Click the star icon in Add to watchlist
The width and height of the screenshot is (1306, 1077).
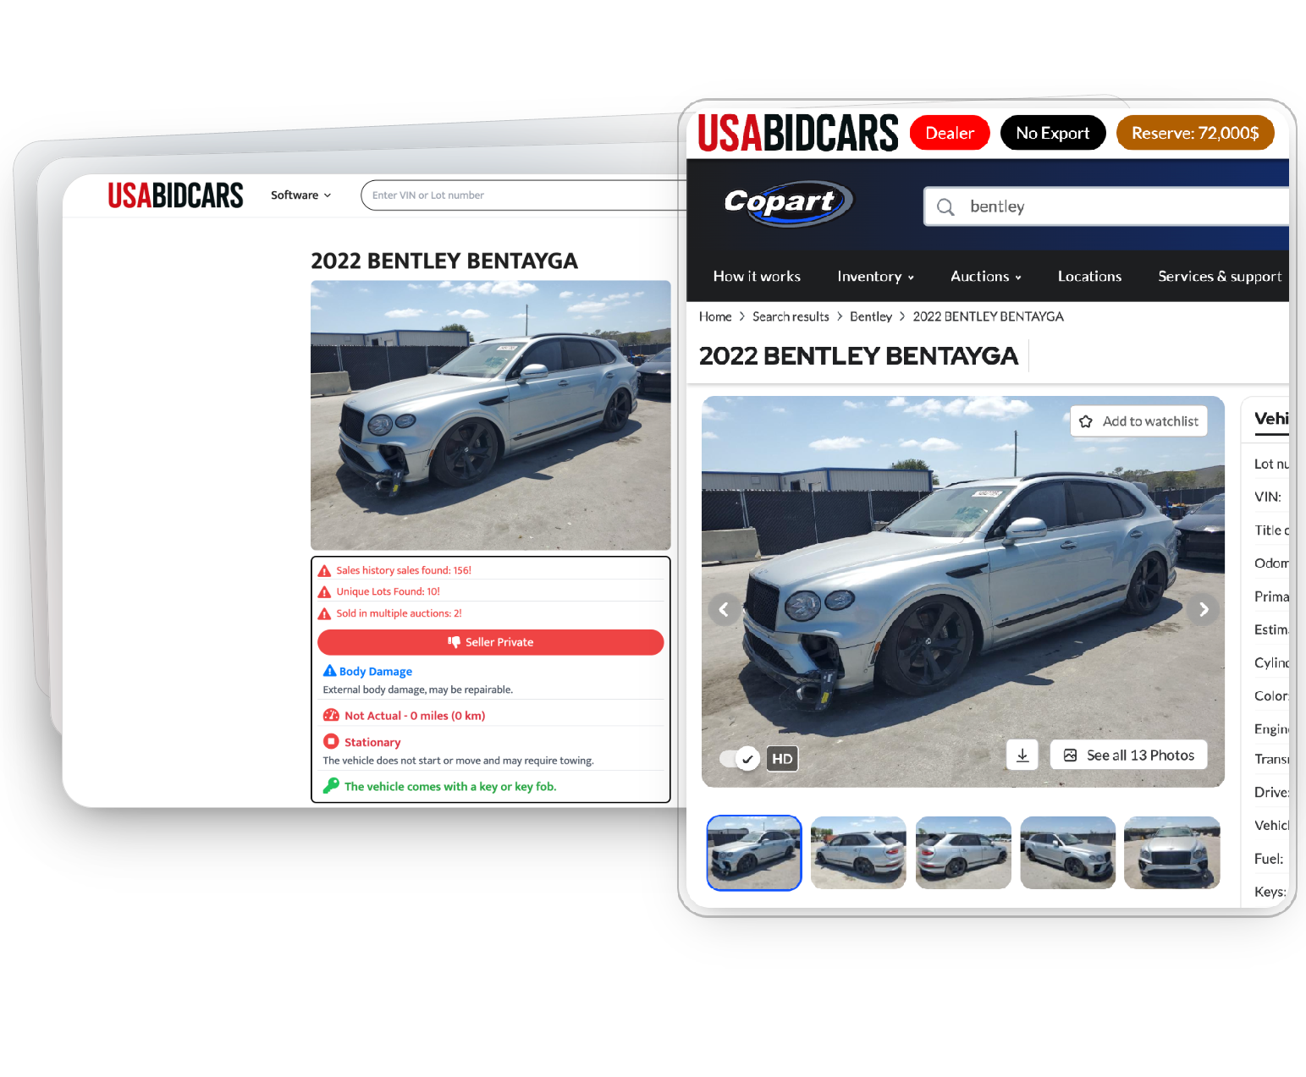pos(1086,421)
